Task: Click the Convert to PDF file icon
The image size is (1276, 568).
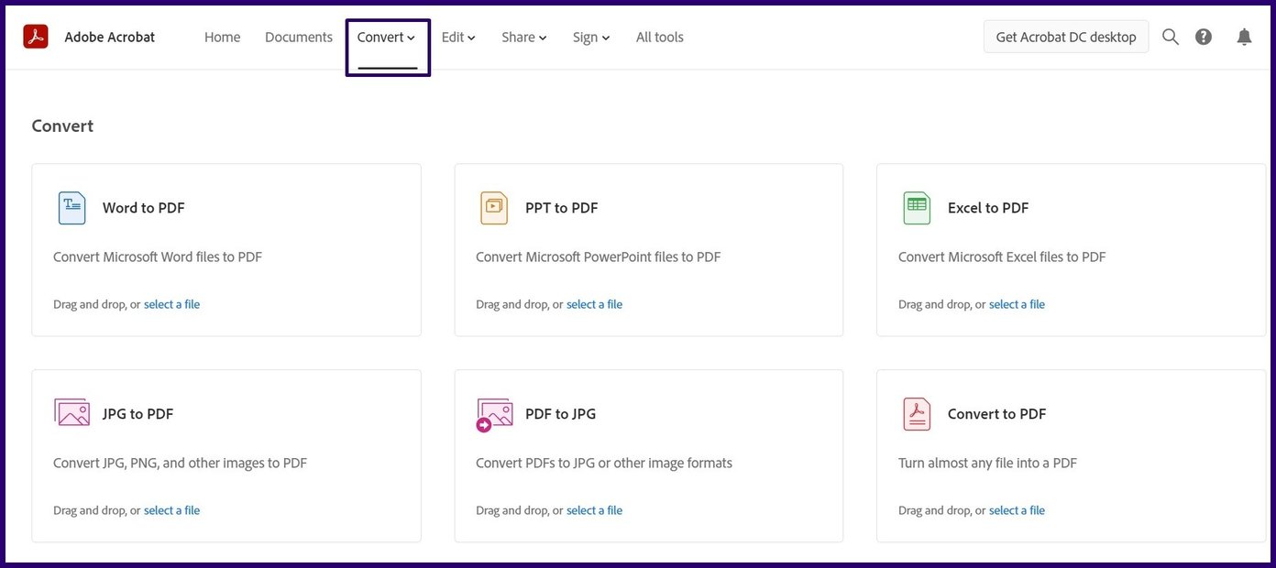Action: click(916, 414)
